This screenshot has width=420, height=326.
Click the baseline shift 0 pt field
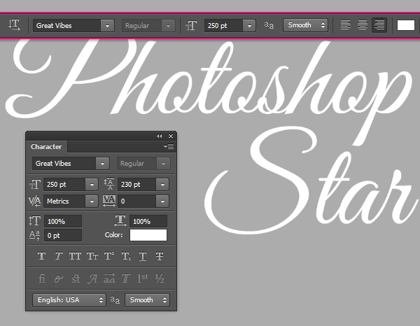pyautogui.click(x=62, y=235)
